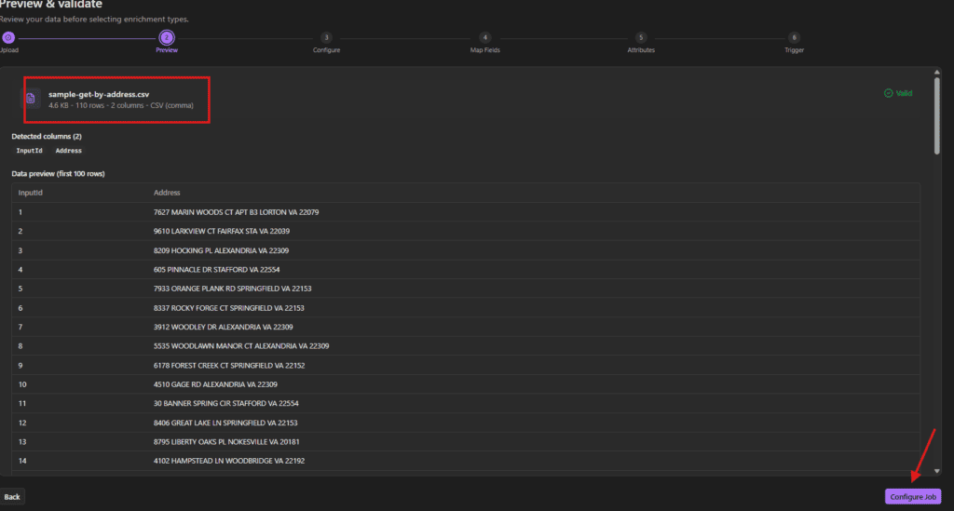Click InputId cell 14

[x=22, y=461]
